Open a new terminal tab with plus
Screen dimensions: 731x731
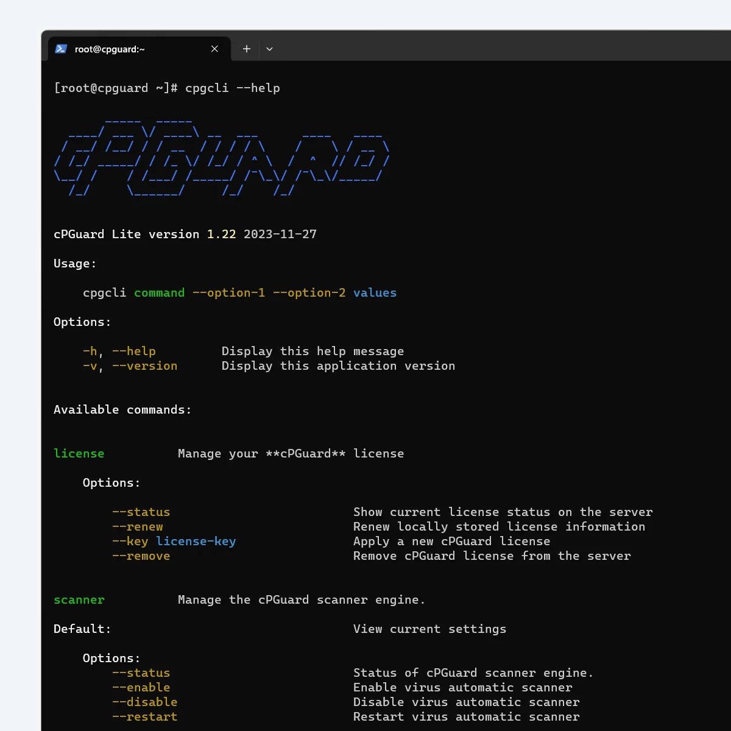[246, 49]
